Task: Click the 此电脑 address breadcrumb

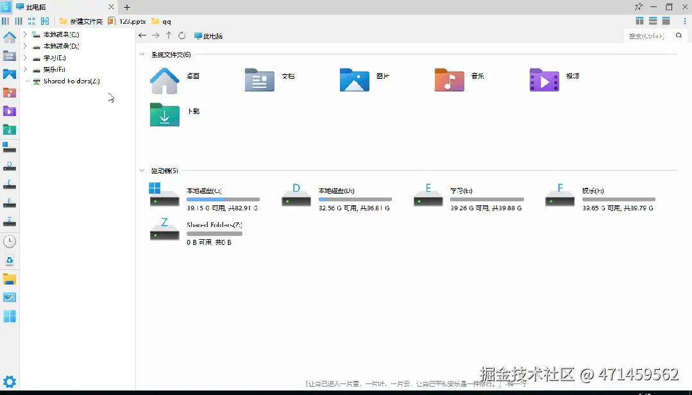Action: [208, 36]
